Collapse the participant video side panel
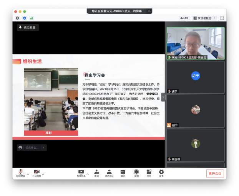This screenshot has height=196, width=239. [163, 97]
